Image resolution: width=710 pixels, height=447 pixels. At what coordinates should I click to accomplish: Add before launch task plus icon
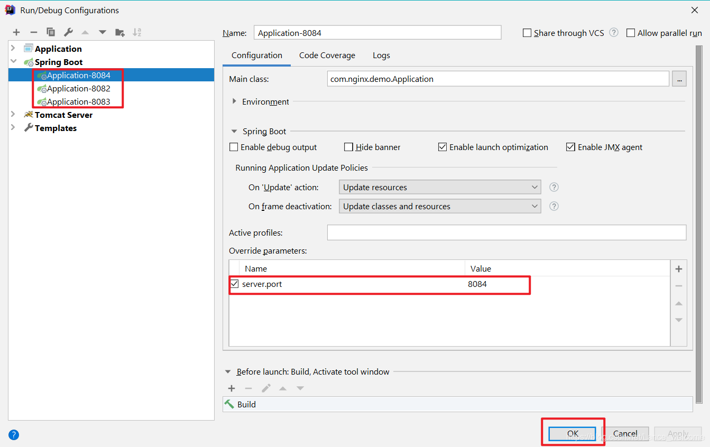click(232, 388)
